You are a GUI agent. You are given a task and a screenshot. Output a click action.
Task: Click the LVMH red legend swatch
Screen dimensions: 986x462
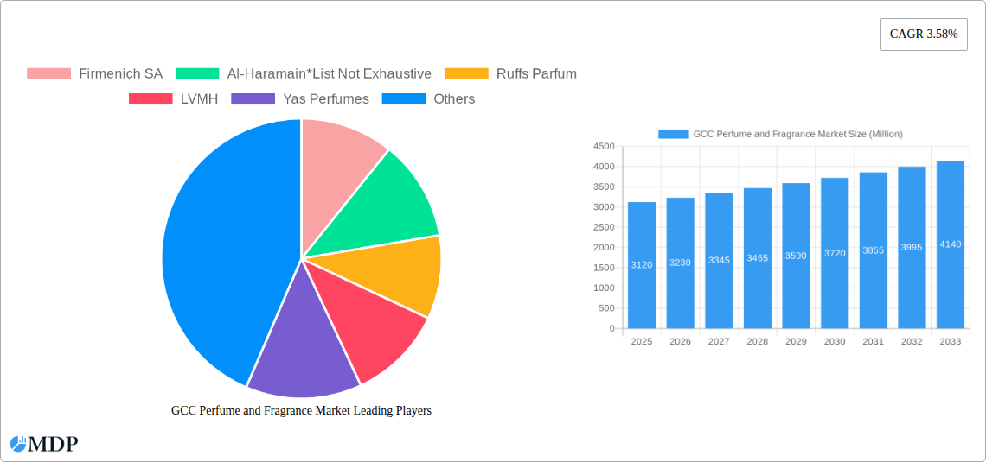point(150,99)
